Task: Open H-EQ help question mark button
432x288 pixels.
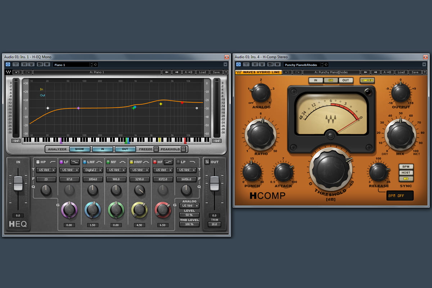Action: point(226,72)
